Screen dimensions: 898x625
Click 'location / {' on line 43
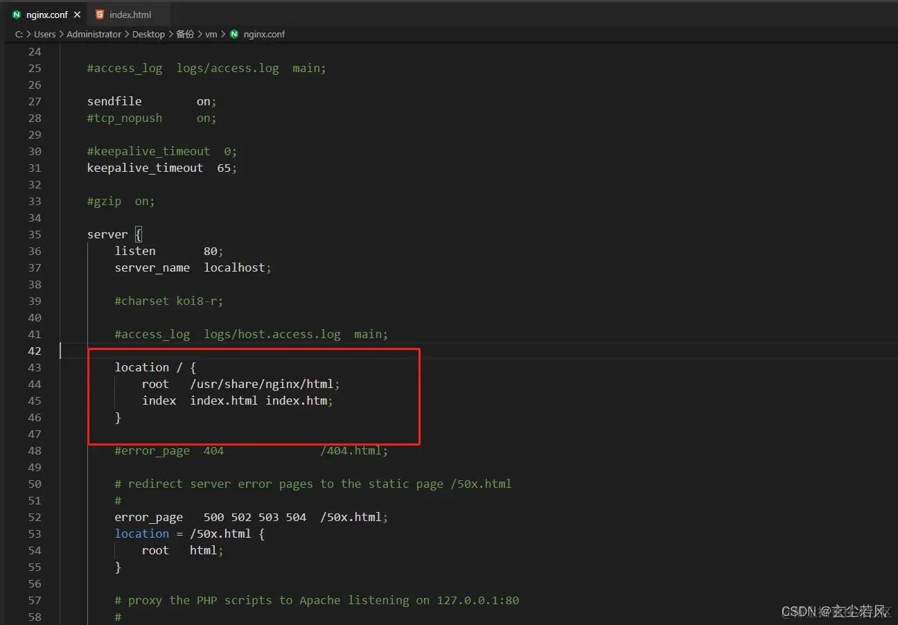click(x=156, y=367)
